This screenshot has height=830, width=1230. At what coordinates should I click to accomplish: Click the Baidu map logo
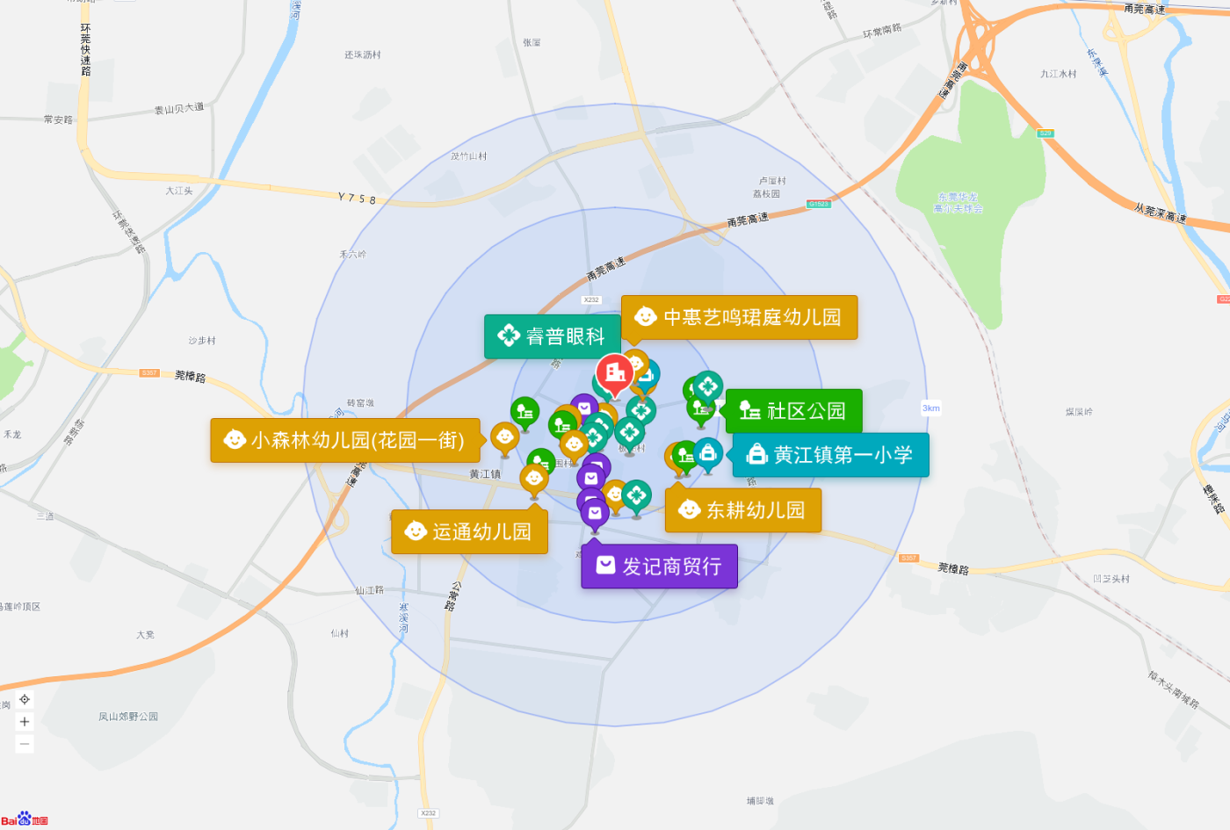pos(25,819)
